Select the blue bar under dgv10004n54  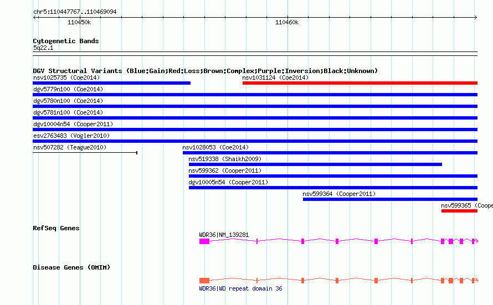pos(255,130)
